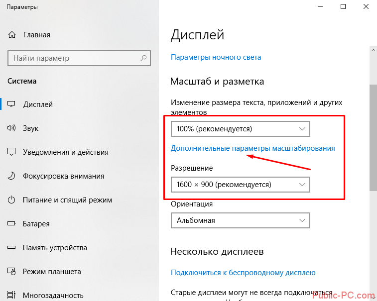Viewport: 377px width, 301px height.
Task: Open Дополнительные параметры масштабирования link
Action: (252, 148)
